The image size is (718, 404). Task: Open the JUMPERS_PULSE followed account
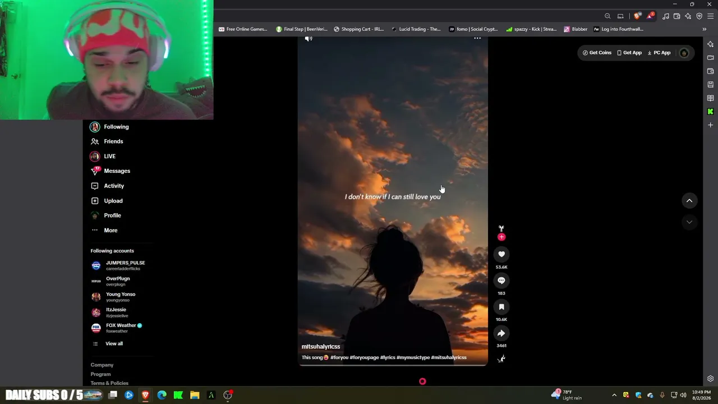click(118, 265)
